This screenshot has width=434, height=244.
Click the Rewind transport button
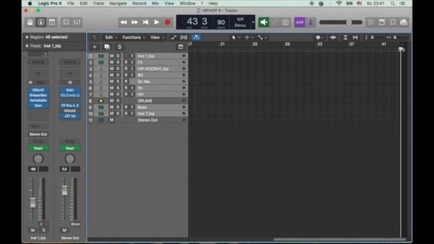point(123,22)
